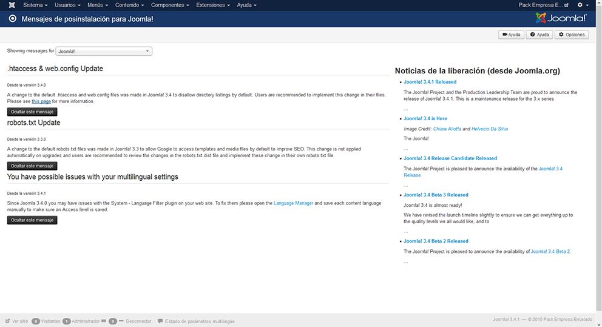Click Estado de parámetros multilingüe text
602x327 pixels.
click(200, 322)
